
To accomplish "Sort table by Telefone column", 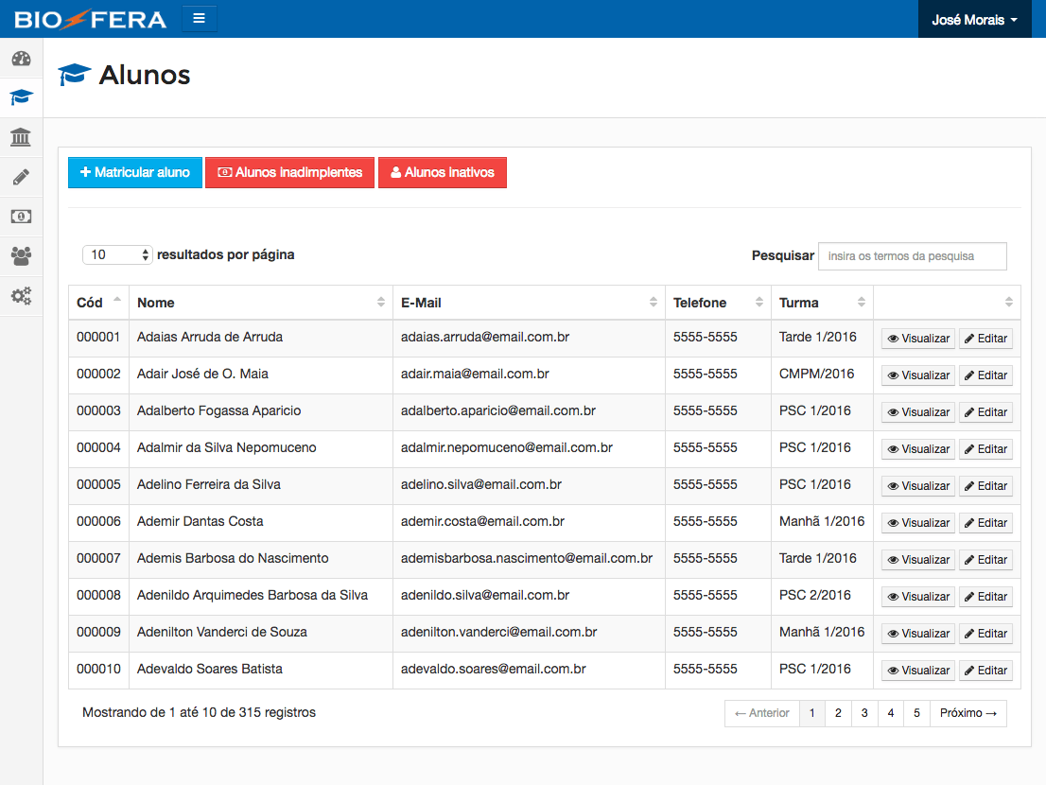I will (718, 303).
